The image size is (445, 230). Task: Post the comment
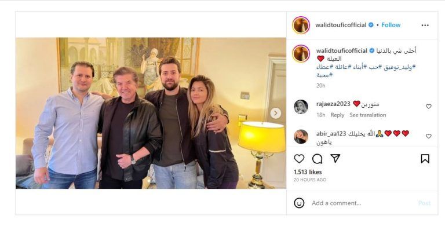pyautogui.click(x=424, y=203)
